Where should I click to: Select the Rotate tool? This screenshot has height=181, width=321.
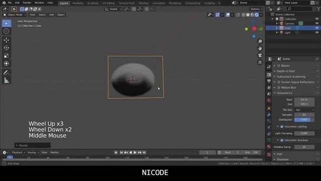coord(7,48)
